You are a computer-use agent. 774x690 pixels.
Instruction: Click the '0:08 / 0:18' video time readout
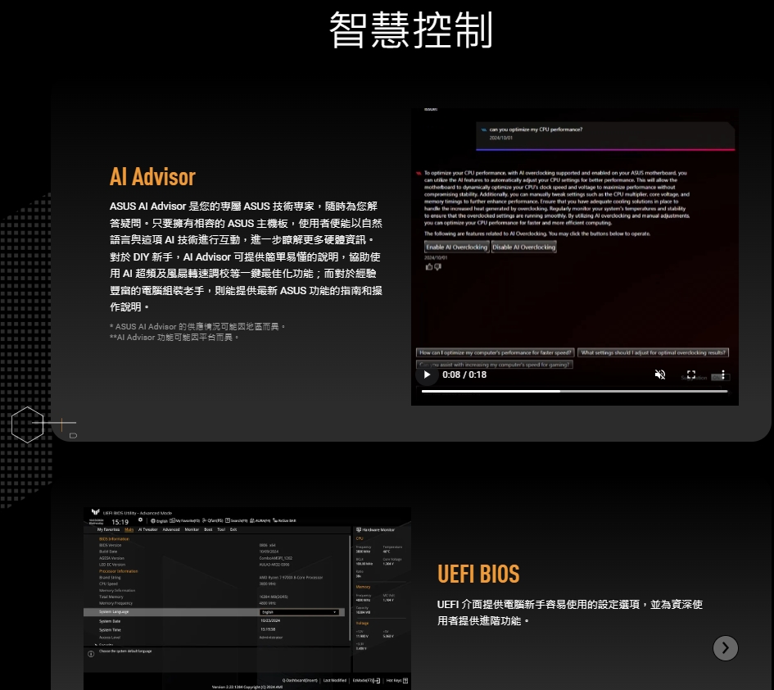(464, 375)
